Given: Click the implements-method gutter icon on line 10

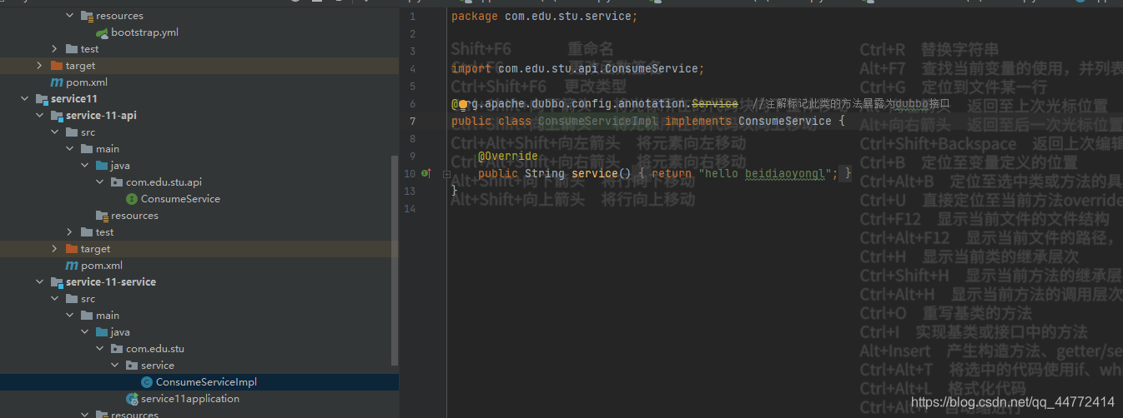Looking at the screenshot, I should point(426,173).
